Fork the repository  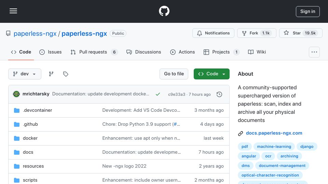coord(257,33)
